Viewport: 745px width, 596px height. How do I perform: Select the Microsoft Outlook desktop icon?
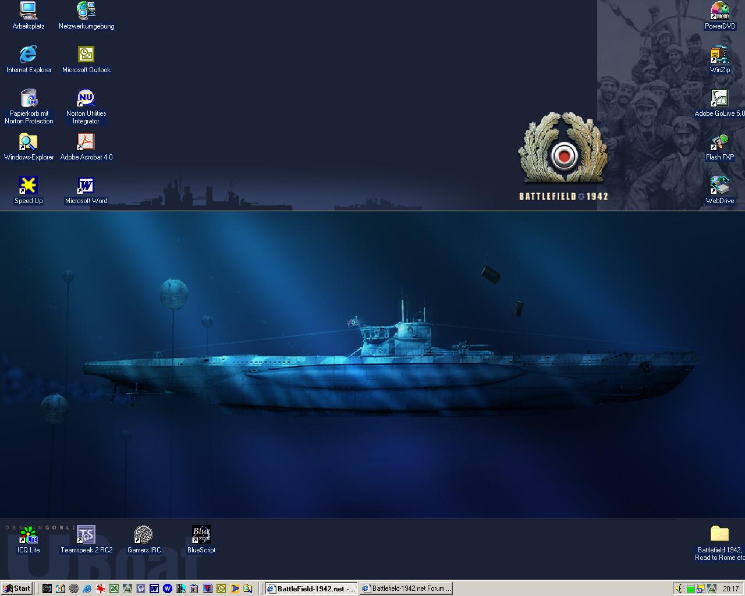coord(86,59)
